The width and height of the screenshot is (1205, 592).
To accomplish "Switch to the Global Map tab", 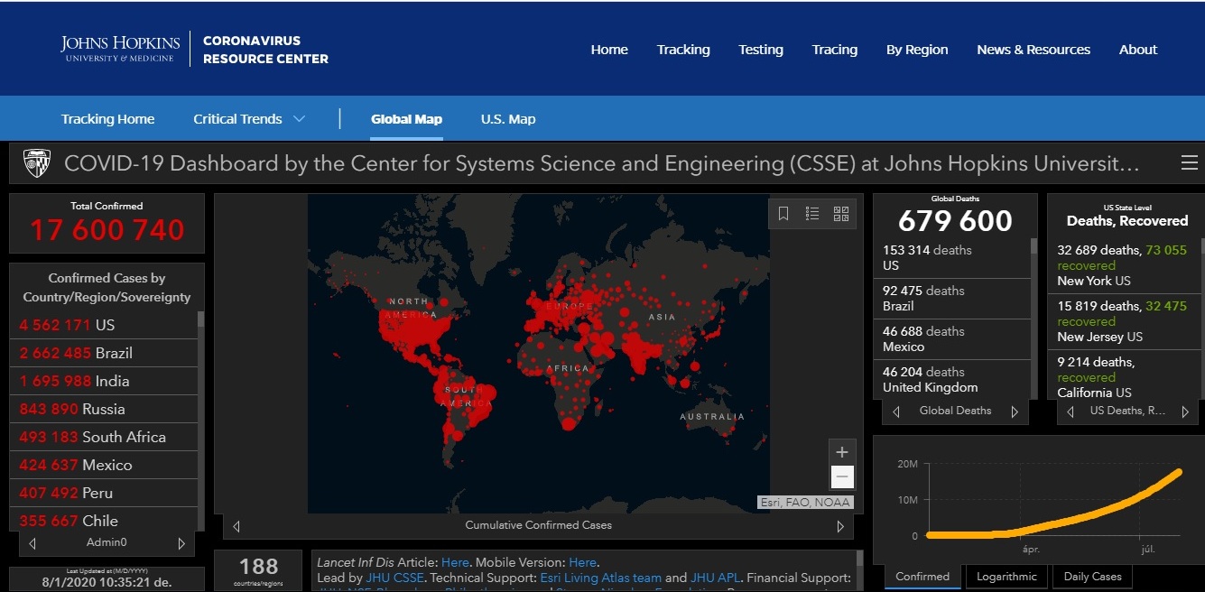I will point(406,119).
